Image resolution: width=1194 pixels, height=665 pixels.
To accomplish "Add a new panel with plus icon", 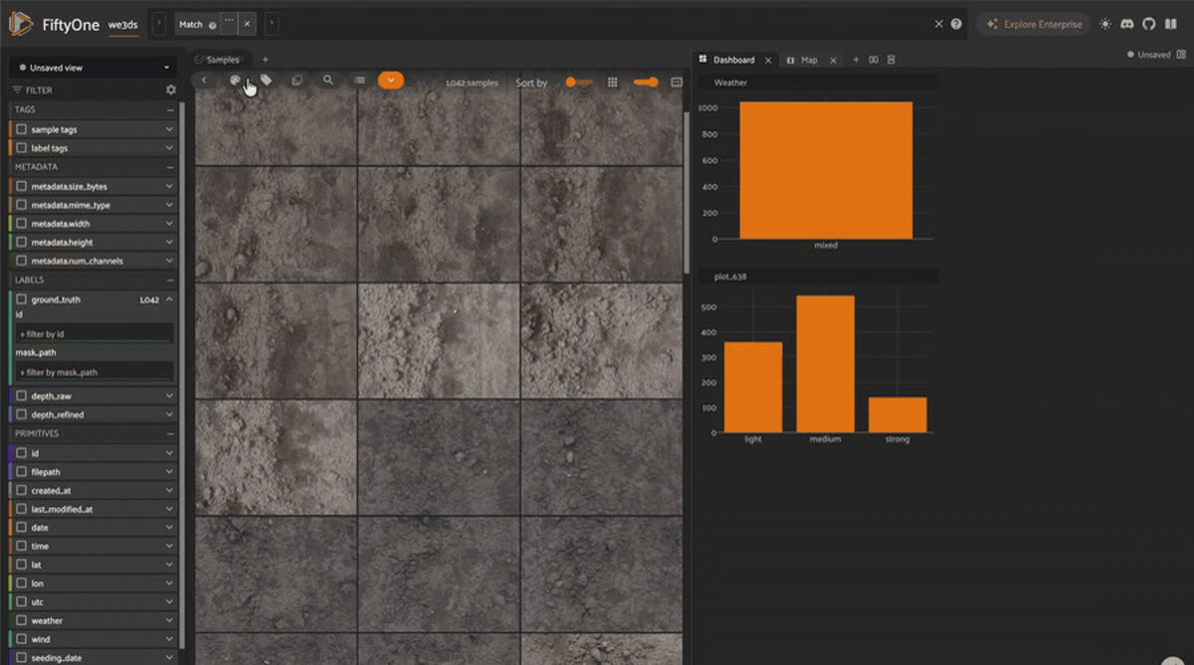I will tap(856, 60).
